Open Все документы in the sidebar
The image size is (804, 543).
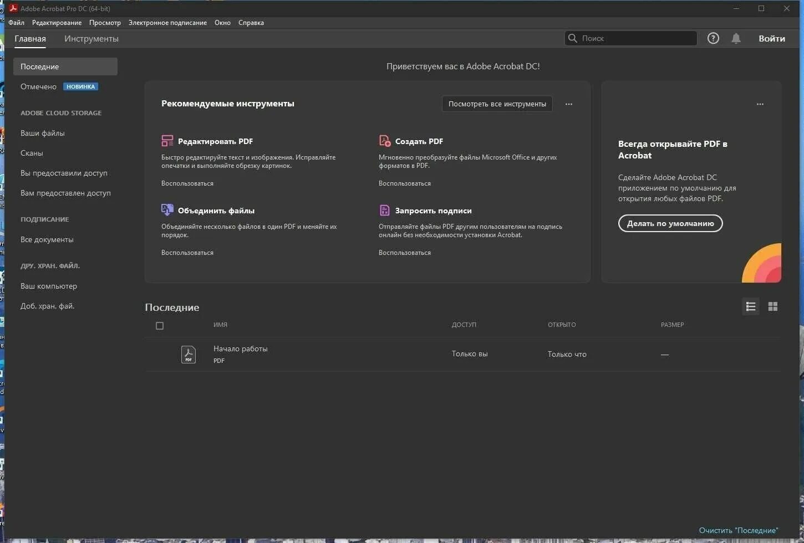(x=47, y=239)
